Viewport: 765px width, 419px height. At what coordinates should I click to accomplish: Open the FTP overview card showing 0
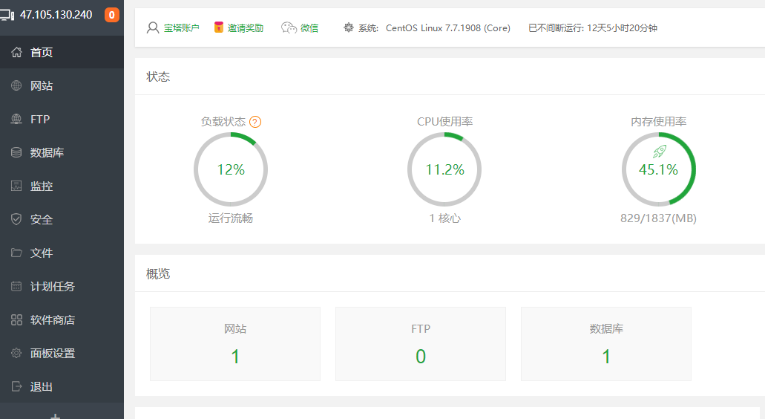click(x=421, y=344)
